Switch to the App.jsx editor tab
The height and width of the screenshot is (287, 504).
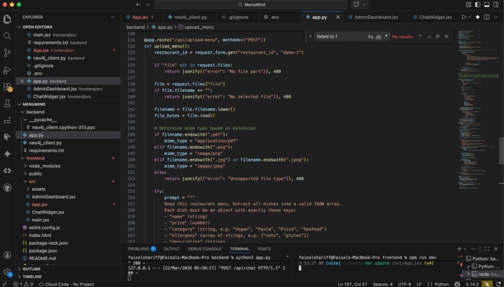(x=141, y=17)
